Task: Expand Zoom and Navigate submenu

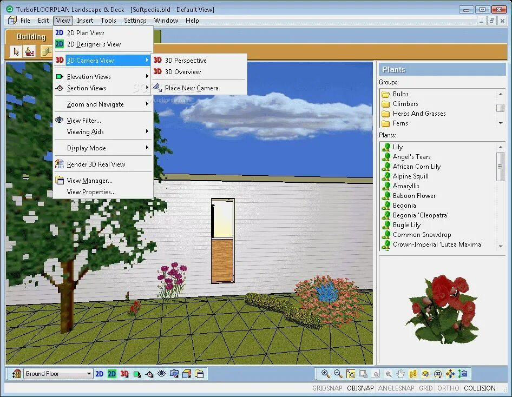Action: pyautogui.click(x=103, y=104)
